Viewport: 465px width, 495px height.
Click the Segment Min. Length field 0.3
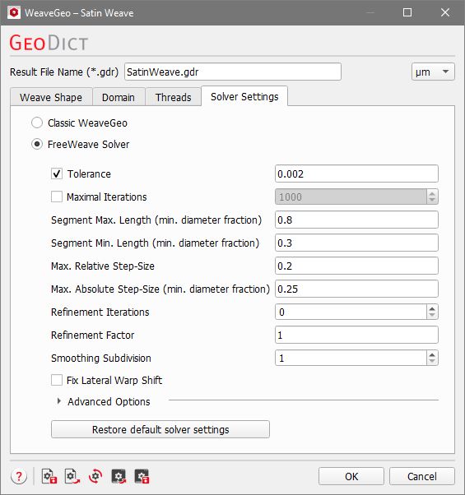356,243
